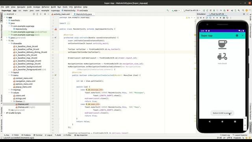The image size is (252, 142).
Task: Click the emulator power button icon
Action: [198, 18]
